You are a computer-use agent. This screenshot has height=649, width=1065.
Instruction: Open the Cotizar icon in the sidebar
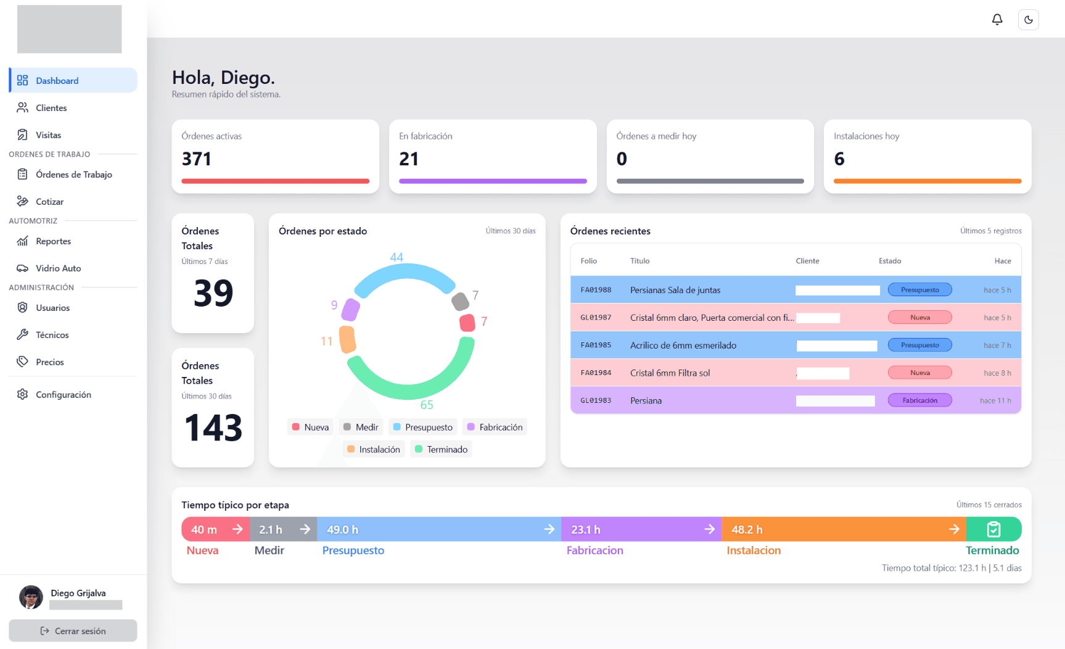tap(22, 202)
